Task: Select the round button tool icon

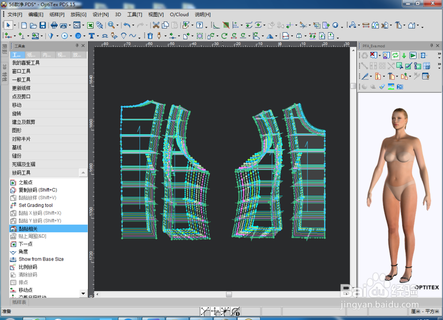Action: point(78,36)
